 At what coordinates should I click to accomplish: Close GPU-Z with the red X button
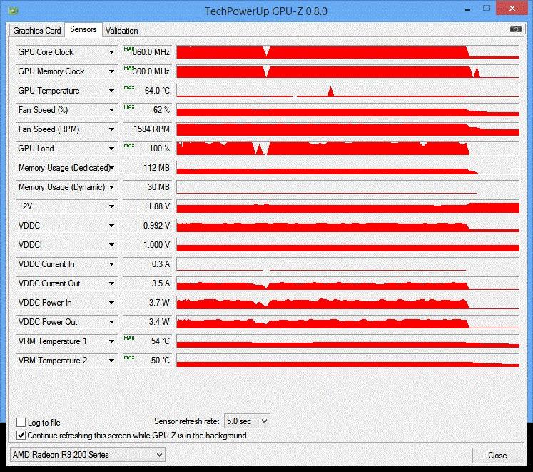(x=512, y=8)
